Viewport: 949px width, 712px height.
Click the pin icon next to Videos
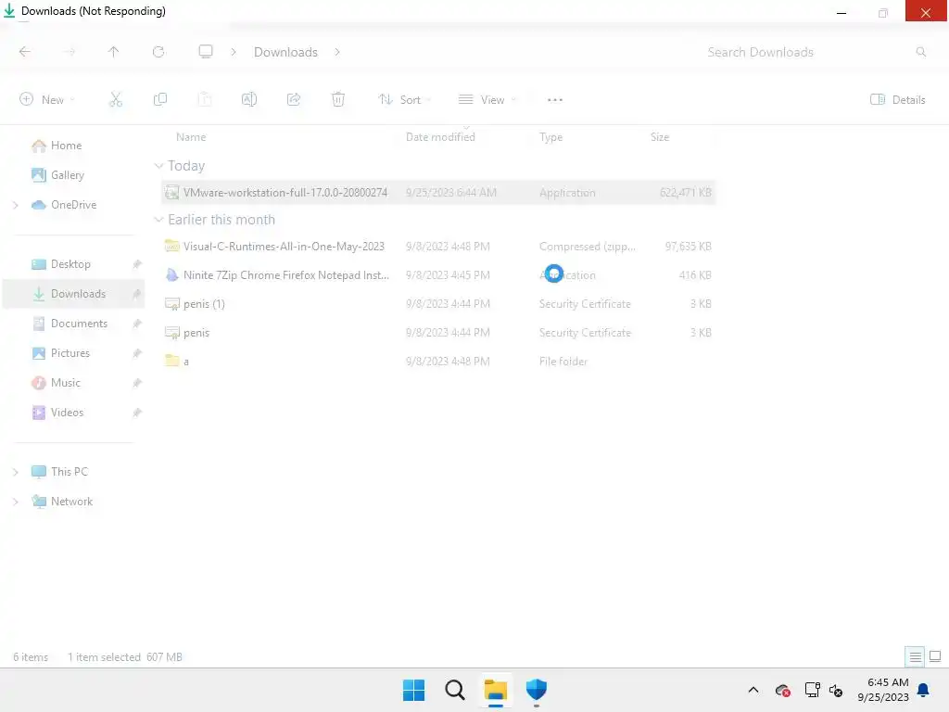coord(137,413)
